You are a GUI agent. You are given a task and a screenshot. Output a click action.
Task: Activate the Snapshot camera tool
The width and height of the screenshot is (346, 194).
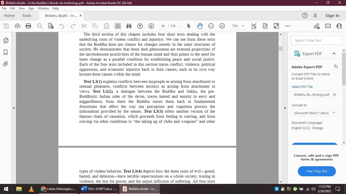click(118, 26)
